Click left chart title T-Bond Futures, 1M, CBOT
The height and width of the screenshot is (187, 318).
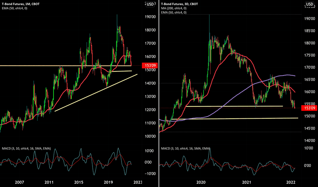(21, 4)
